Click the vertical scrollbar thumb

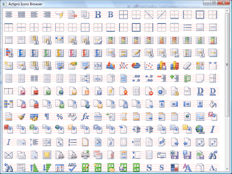227,65
